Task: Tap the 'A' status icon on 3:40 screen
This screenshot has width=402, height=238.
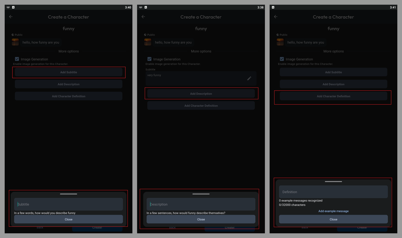Action: click(x=13, y=7)
